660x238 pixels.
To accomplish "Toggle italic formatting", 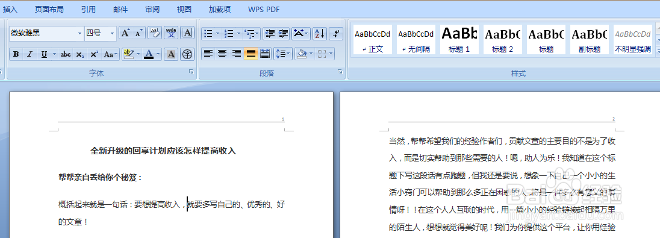I will coord(30,54).
